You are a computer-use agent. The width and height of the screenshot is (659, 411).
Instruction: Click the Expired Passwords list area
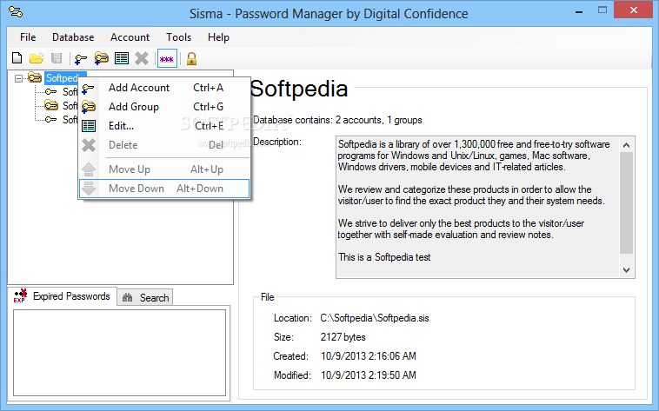(x=119, y=353)
